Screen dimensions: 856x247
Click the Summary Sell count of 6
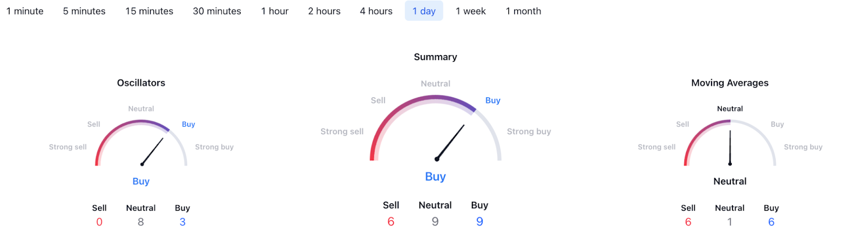pos(391,222)
